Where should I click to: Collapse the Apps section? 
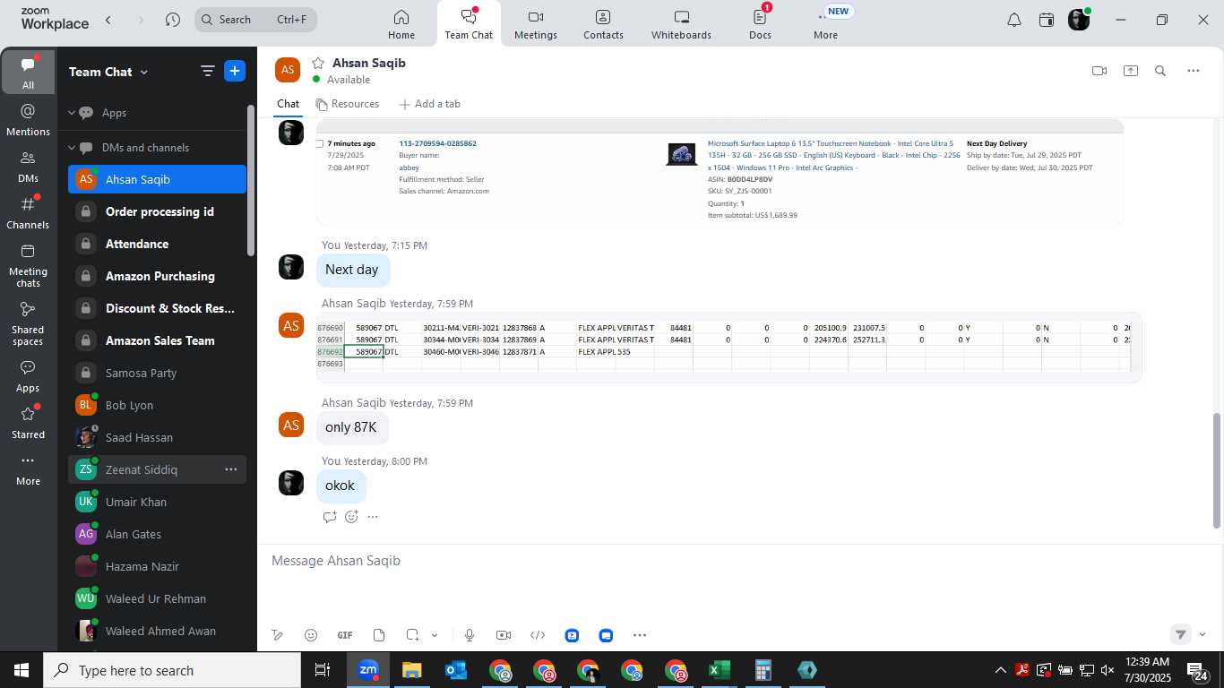click(72, 113)
